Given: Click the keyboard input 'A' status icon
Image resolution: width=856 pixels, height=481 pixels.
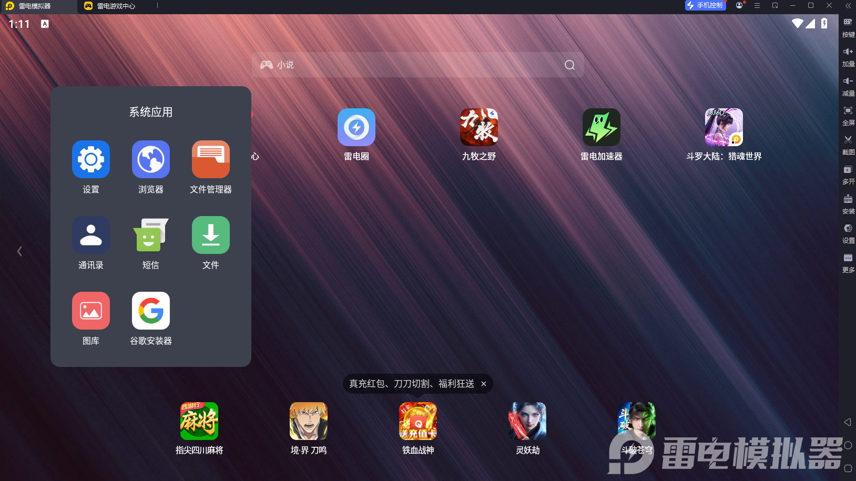Looking at the screenshot, I should pyautogui.click(x=45, y=24).
